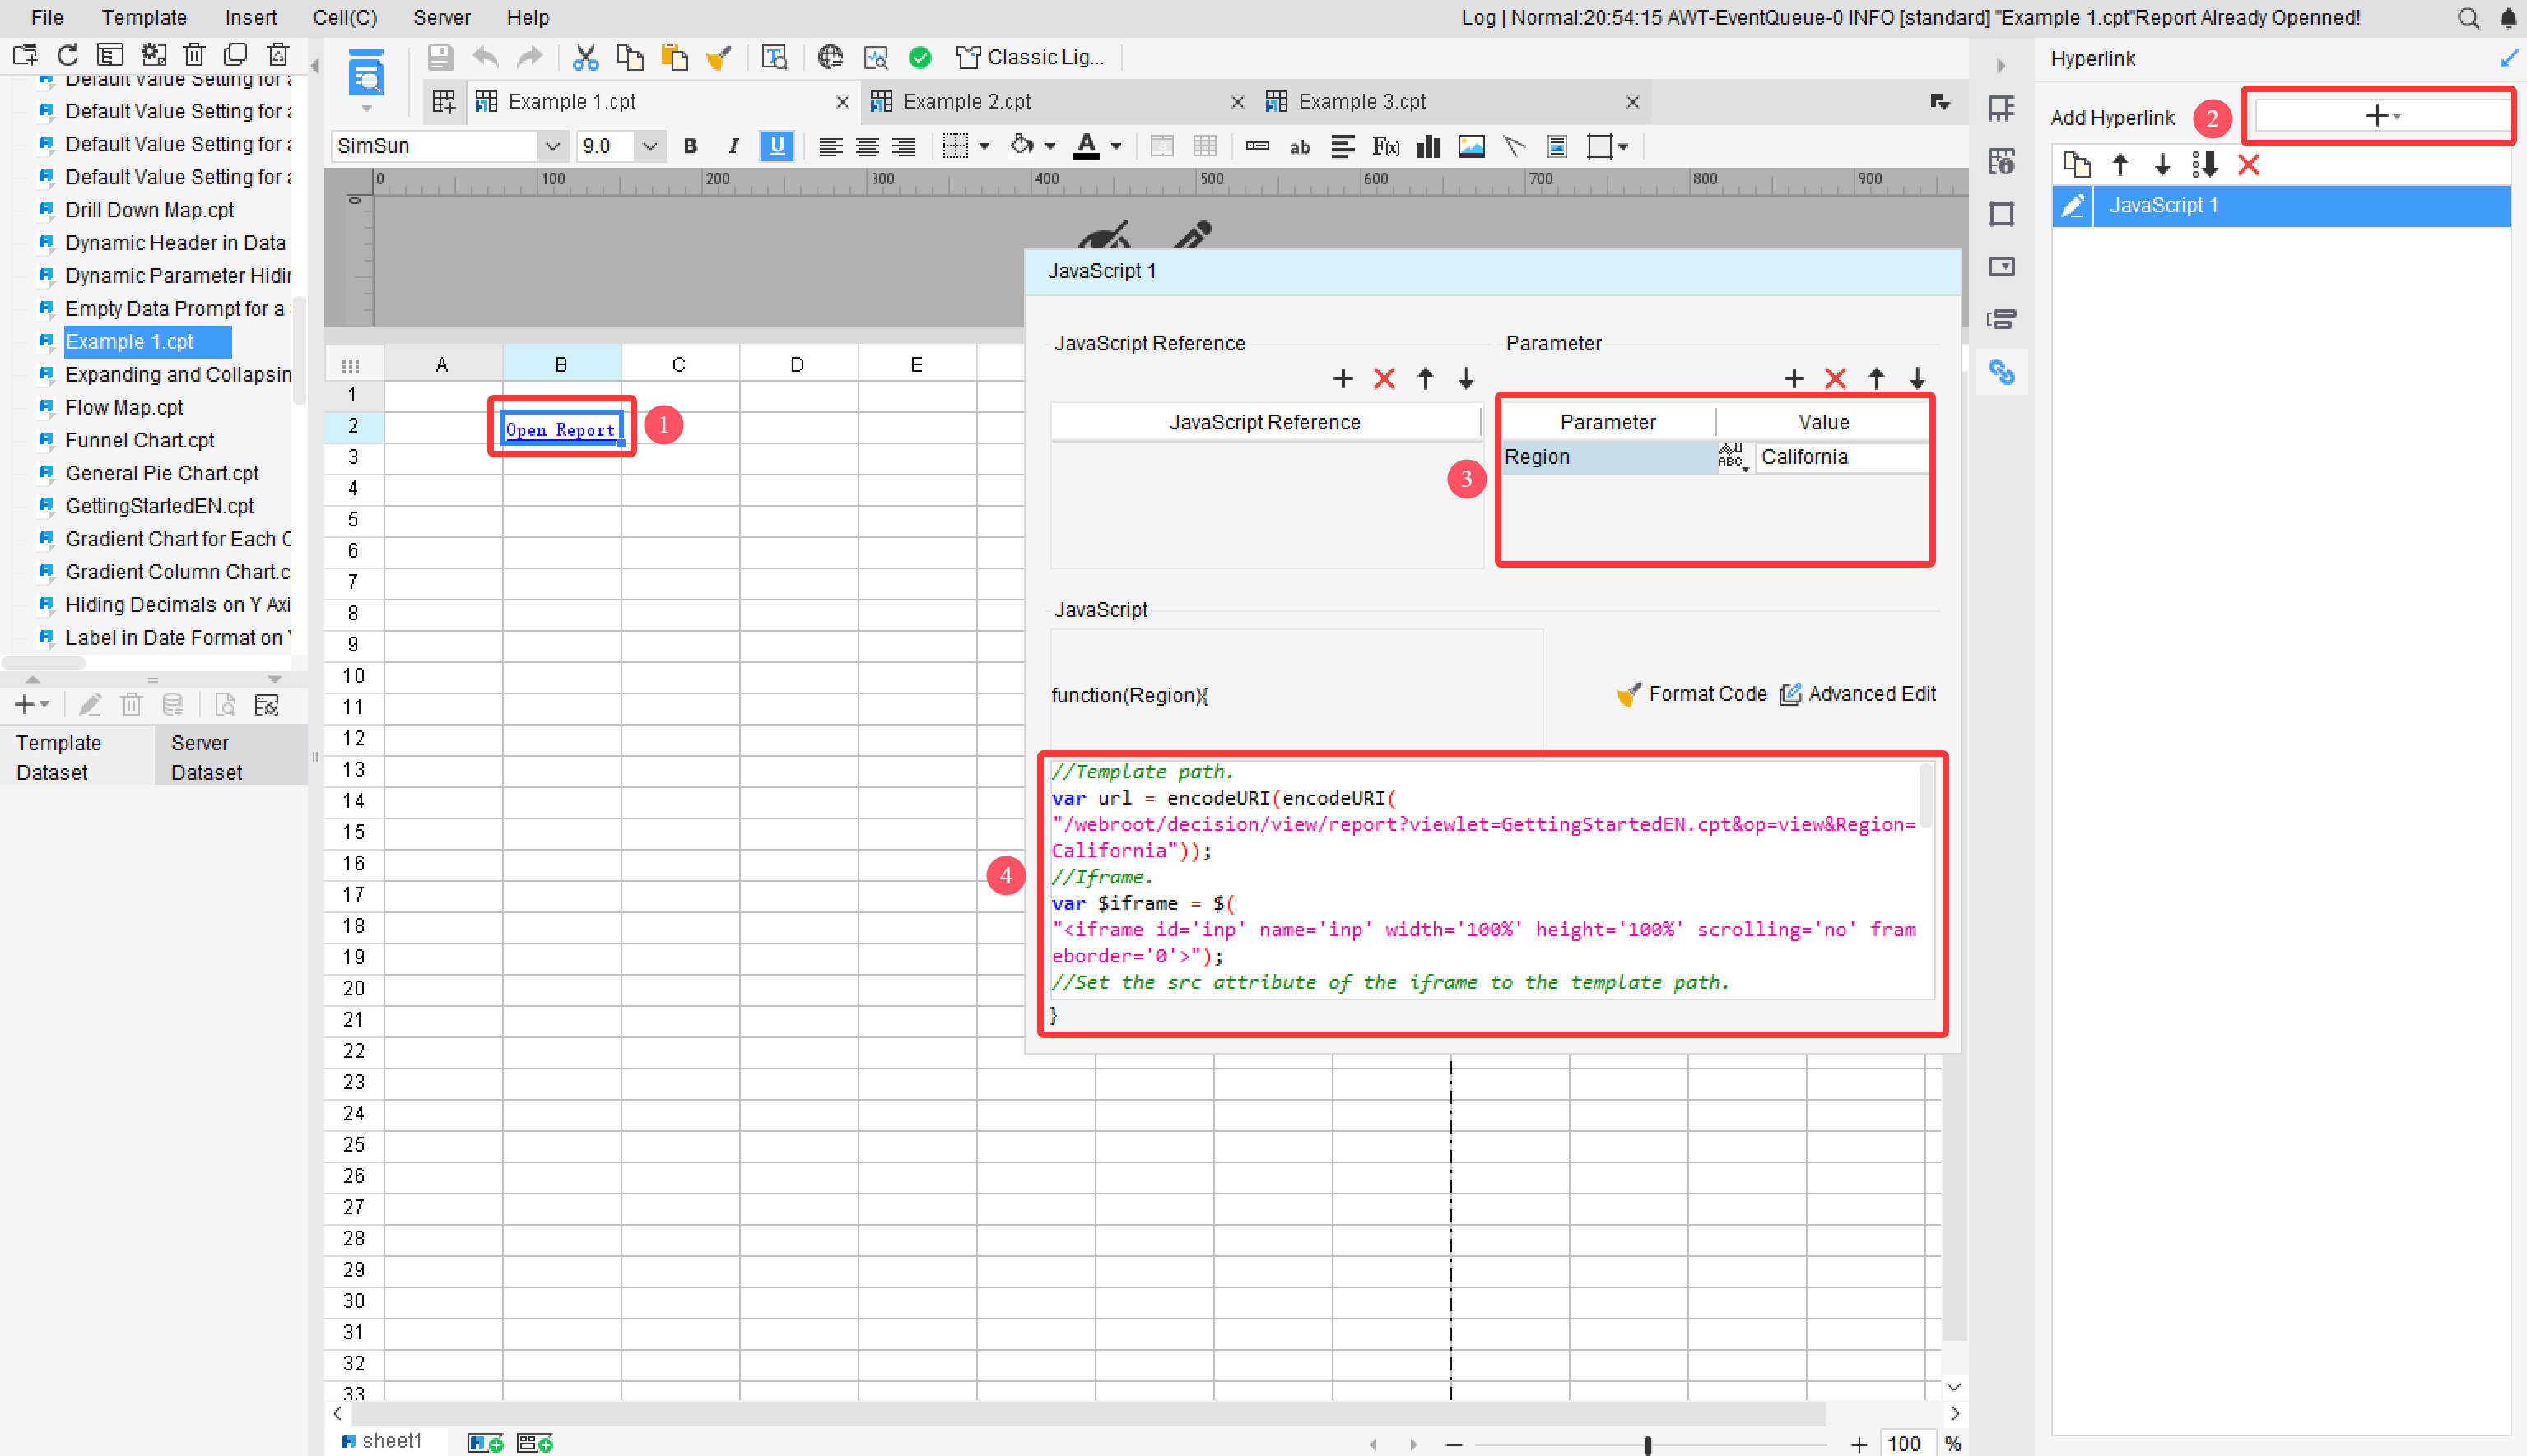
Task: Switch to the Example 2.cpt tab
Action: [x=966, y=101]
